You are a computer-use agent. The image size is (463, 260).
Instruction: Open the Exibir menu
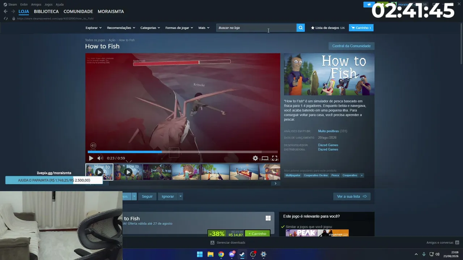(x=24, y=4)
